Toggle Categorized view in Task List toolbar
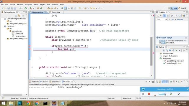This screenshot has width=189, height=106. (x=164, y=16)
